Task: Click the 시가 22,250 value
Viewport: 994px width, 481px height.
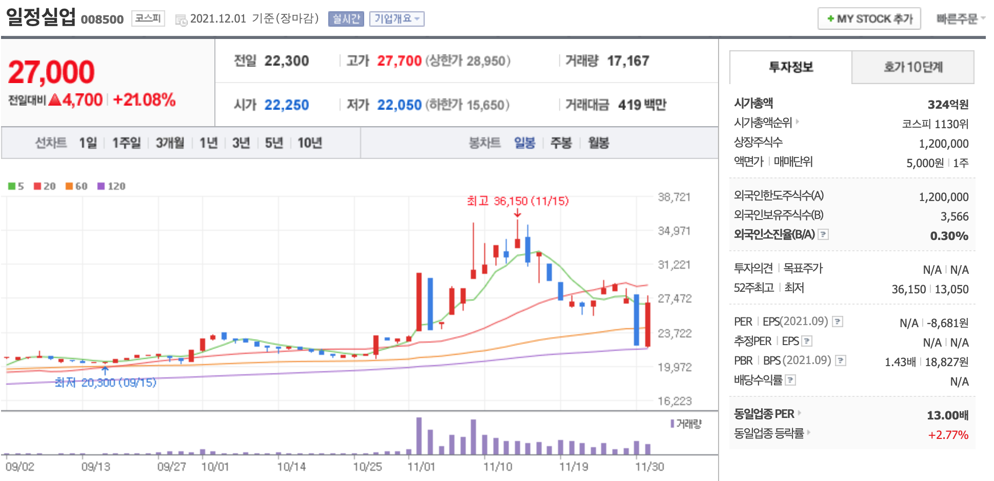Action: [286, 105]
